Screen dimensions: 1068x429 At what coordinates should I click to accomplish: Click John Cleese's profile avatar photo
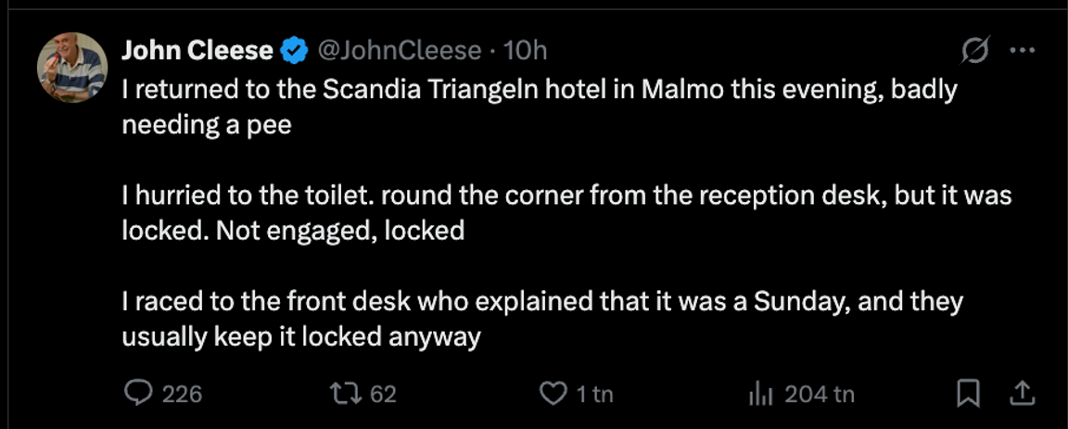pos(72,68)
